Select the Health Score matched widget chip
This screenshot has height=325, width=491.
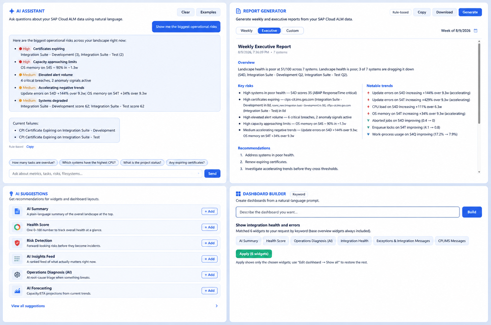tap(276, 241)
